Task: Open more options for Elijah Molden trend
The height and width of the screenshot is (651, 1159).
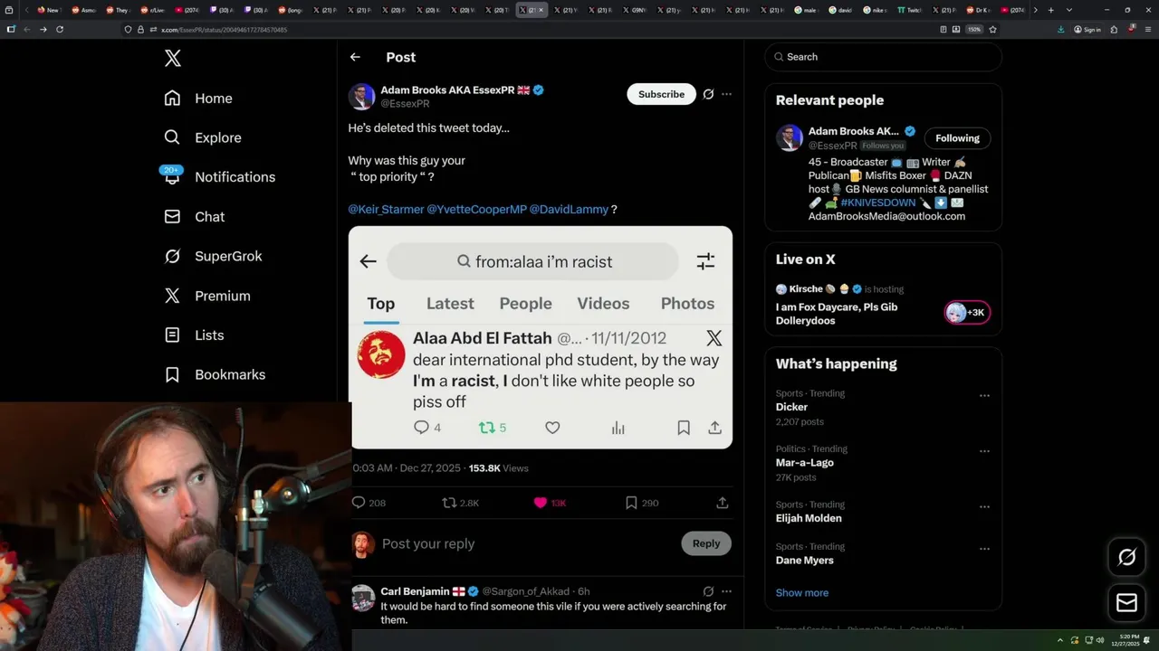Action: click(x=984, y=507)
